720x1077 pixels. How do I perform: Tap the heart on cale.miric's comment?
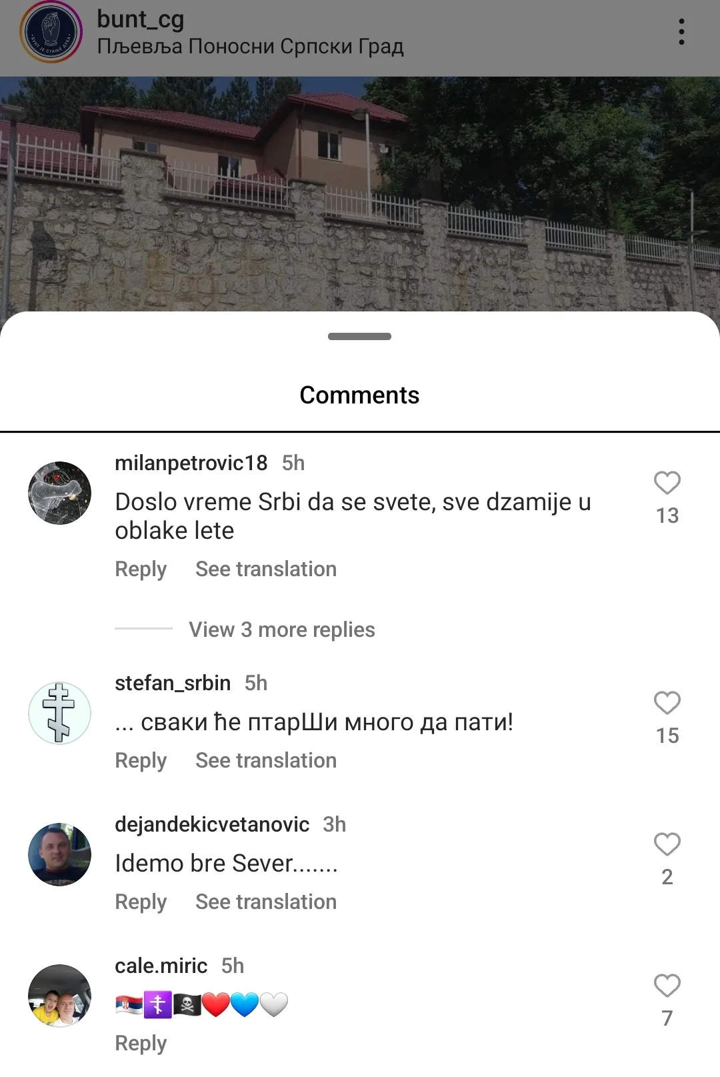(667, 986)
